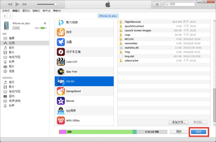
Task: Go to 照片 in the sidebar
Action: coord(11,66)
